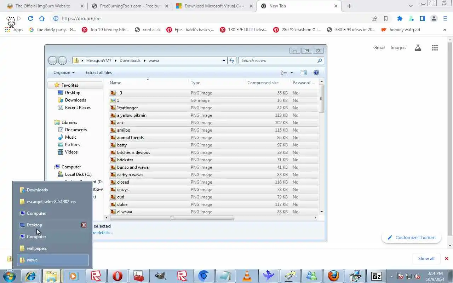Reload the page in the browser
This screenshot has height=283, width=453.
(x=30, y=18)
